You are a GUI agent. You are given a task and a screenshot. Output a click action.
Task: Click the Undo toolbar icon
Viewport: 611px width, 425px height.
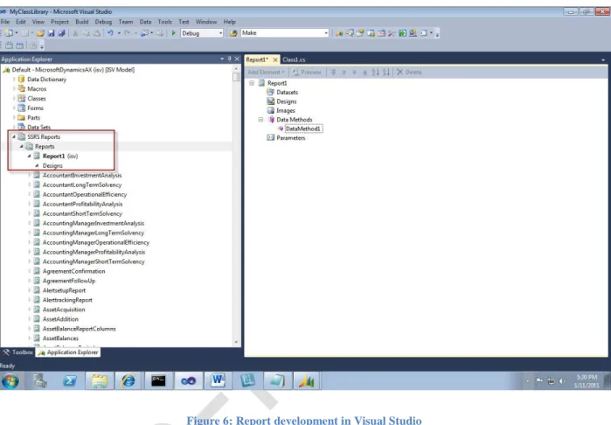click(110, 33)
